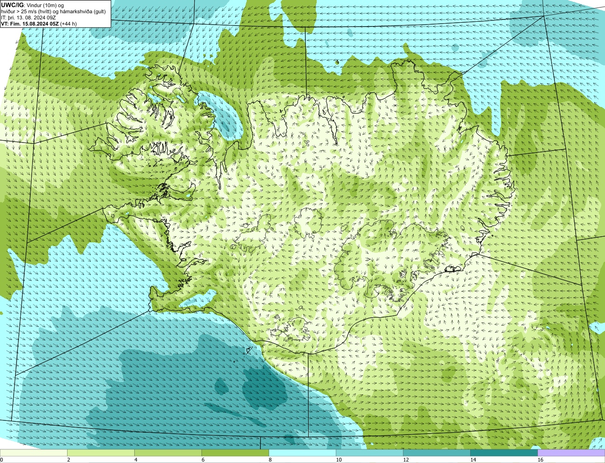Click the 10–12 m/s legend color segment

370,453
